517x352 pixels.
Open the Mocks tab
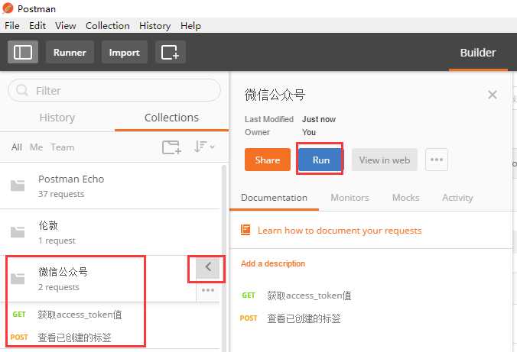[405, 198]
